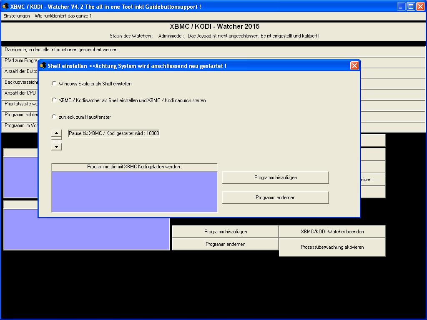Minimize the XBMC / KODI Watcher window

point(401,7)
